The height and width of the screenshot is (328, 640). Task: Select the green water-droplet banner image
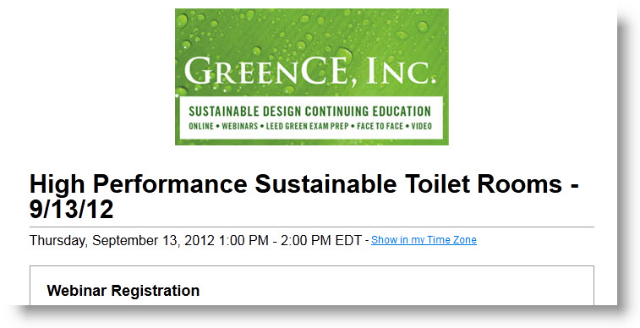(x=312, y=77)
